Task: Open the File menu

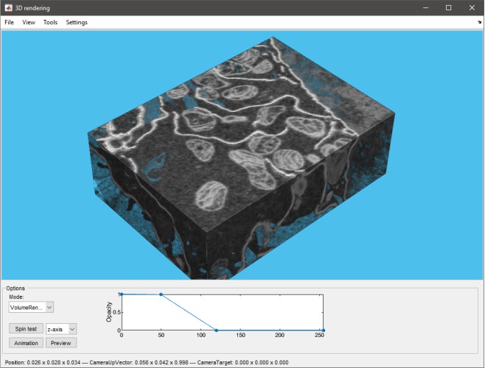Action: pyautogui.click(x=9, y=23)
